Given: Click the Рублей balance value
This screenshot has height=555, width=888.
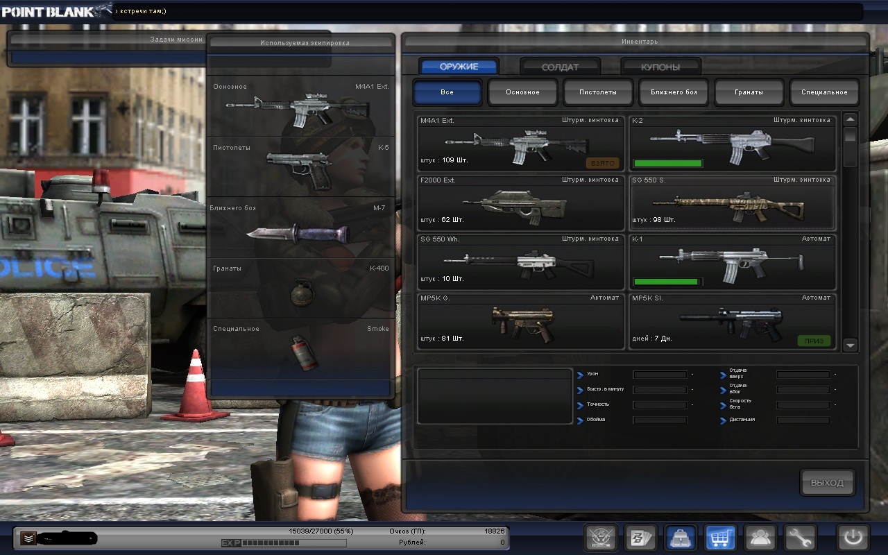Looking at the screenshot, I should [x=502, y=543].
